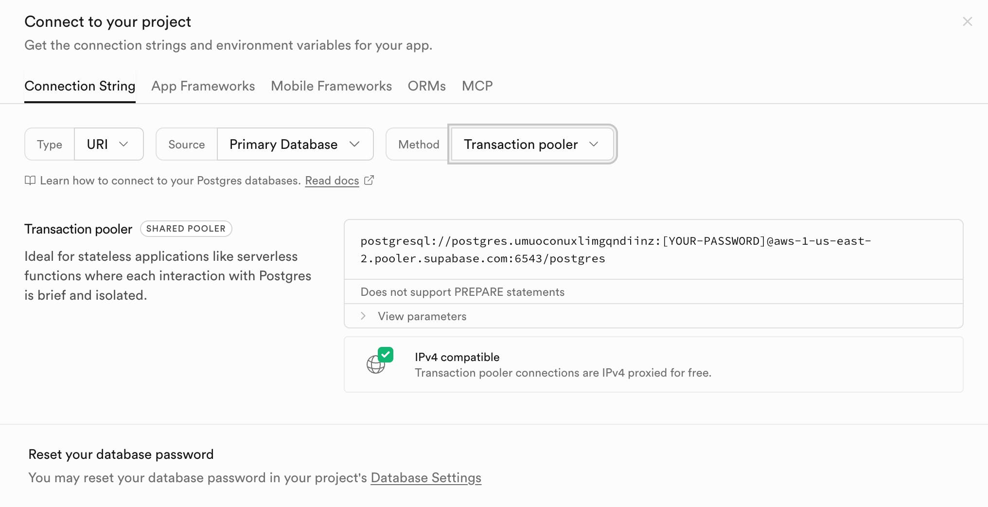The height and width of the screenshot is (507, 988).
Task: Open the Source Primary Database dropdown
Action: pyautogui.click(x=295, y=145)
